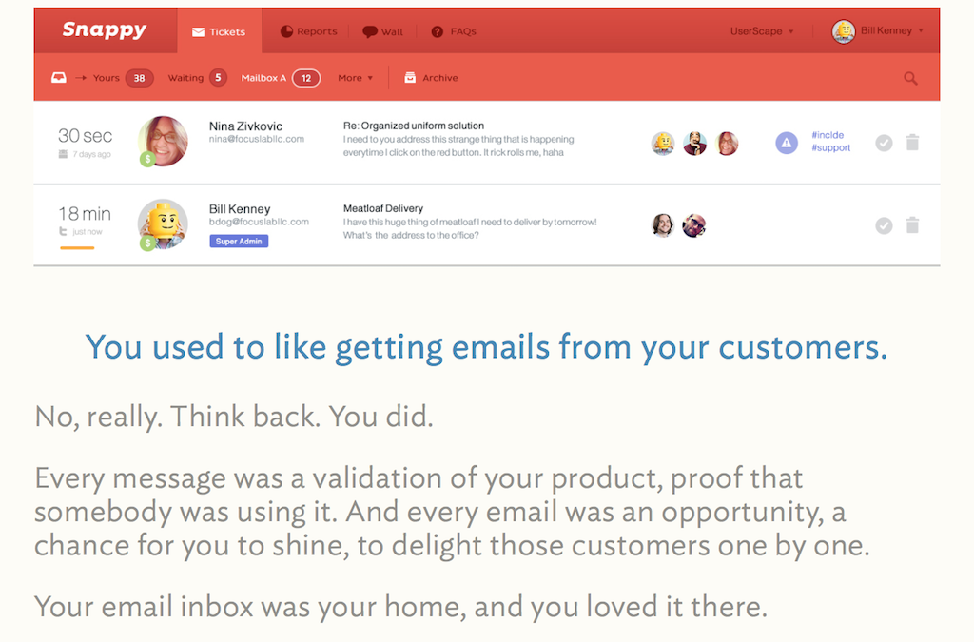Expand the More dropdown
This screenshot has width=974, height=642.
[x=356, y=78]
